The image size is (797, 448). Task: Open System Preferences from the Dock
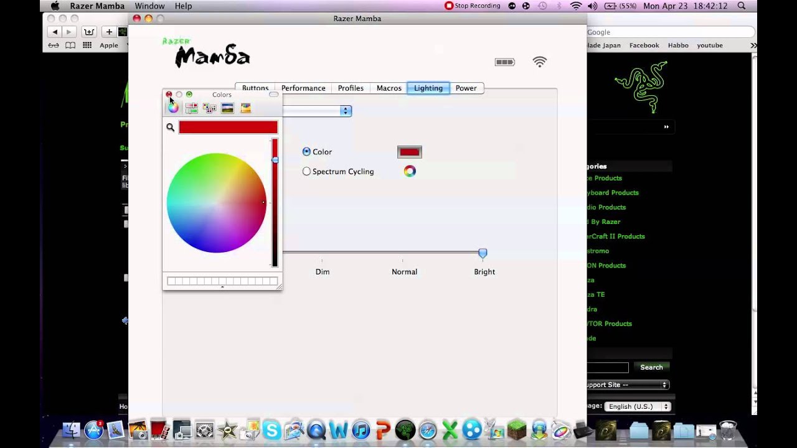204,430
